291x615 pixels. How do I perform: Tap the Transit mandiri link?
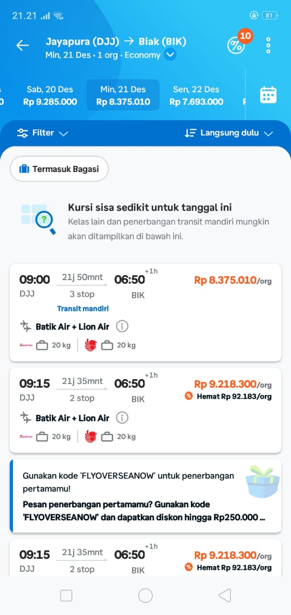coord(83,308)
